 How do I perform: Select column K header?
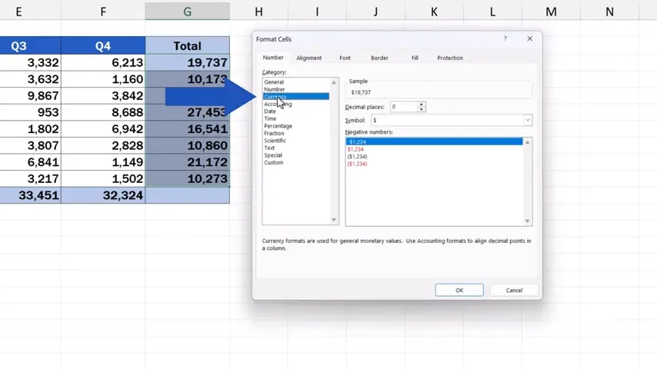click(x=434, y=12)
